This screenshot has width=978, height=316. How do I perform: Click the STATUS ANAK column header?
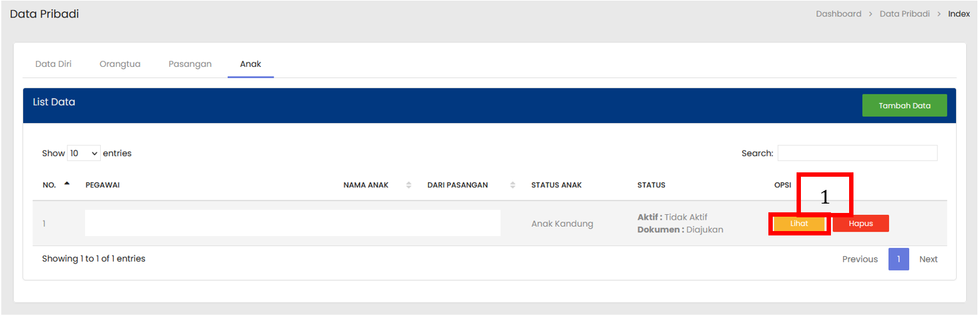point(556,185)
